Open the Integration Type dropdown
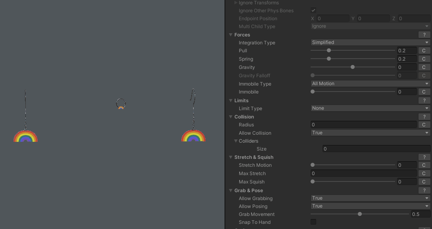 pyautogui.click(x=370, y=42)
